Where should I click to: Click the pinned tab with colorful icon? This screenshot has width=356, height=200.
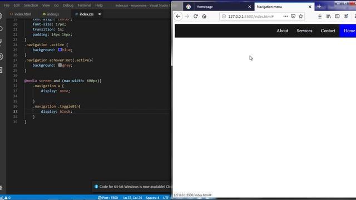pyautogui.click(x=189, y=7)
